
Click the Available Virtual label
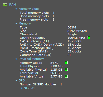32,76
